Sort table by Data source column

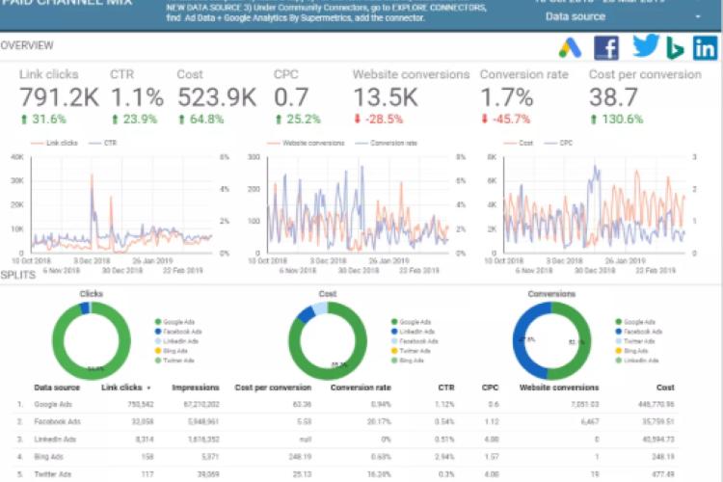57,388
